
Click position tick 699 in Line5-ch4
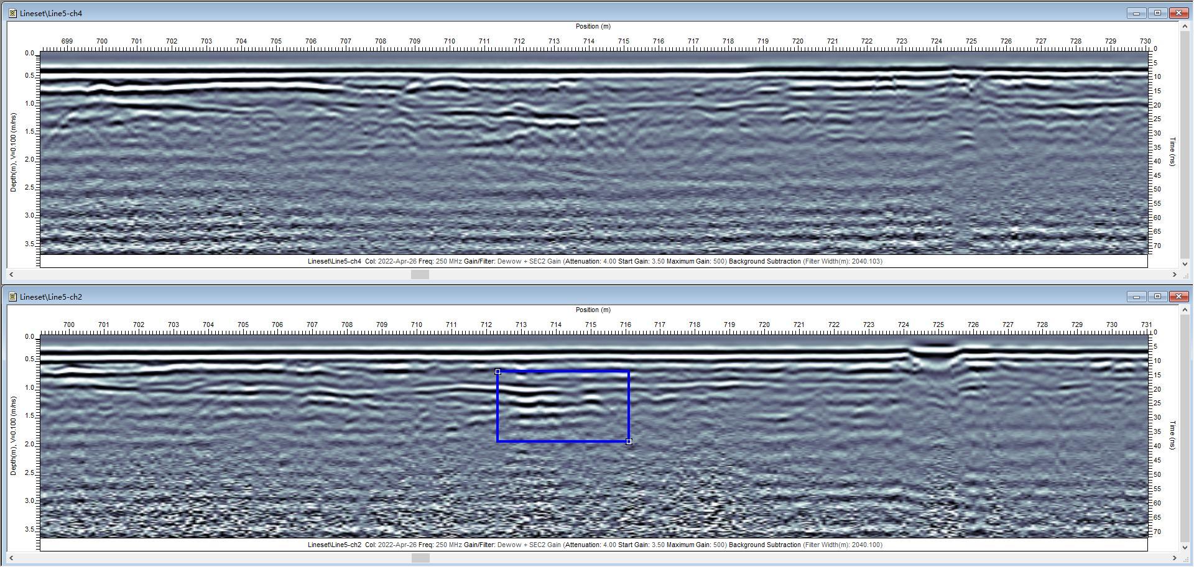(x=67, y=41)
